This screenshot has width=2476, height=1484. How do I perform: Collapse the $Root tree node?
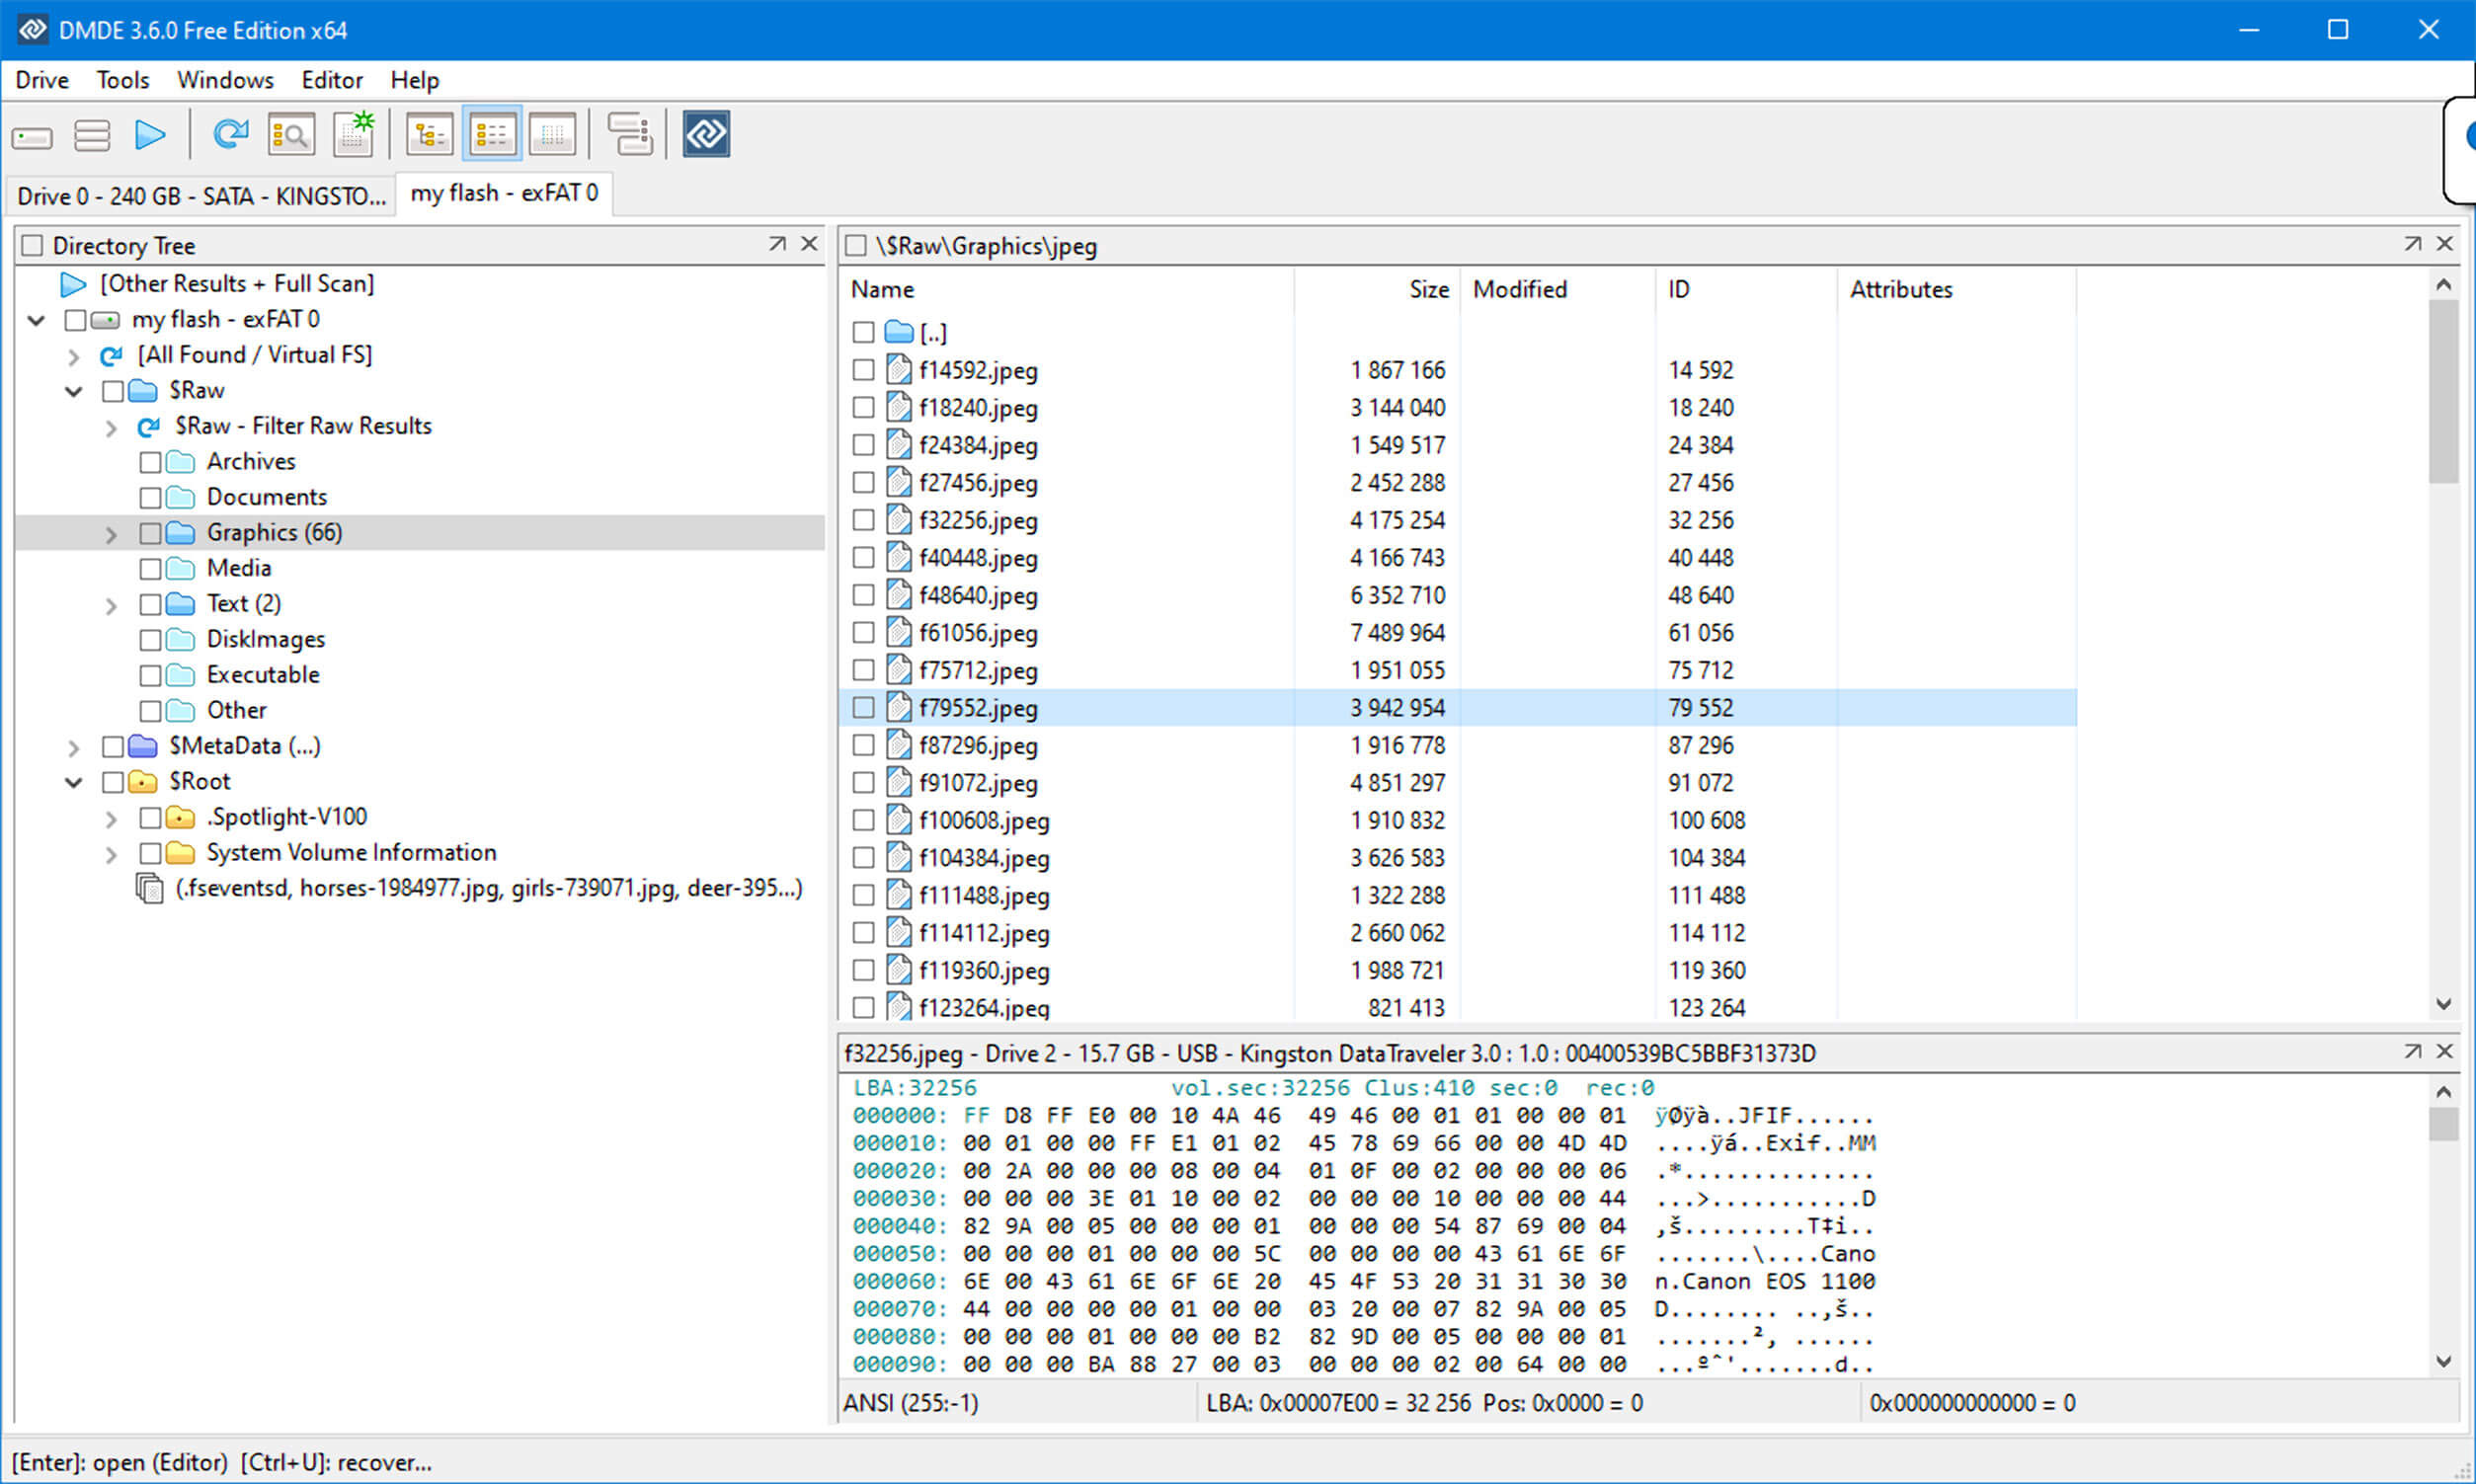point(73,782)
